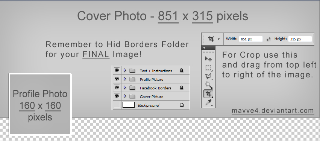This screenshot has width=320, height=141.
Task: Select the Rectangular Marquee tool
Action: pos(208,67)
